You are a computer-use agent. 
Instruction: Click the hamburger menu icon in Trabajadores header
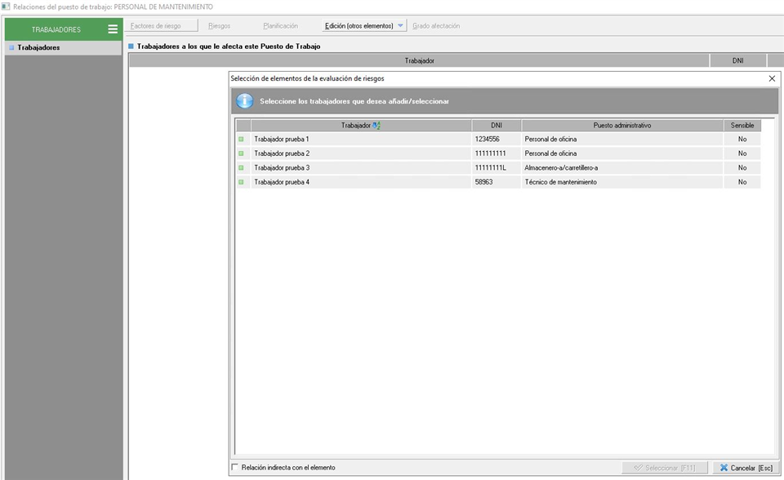coord(113,29)
